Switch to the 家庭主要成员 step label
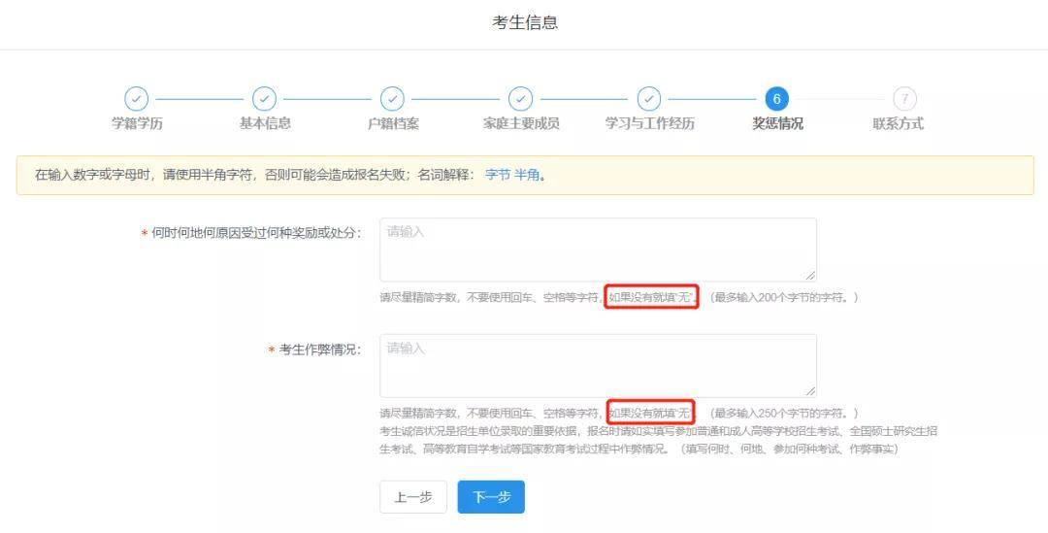Image resolution: width=1048 pixels, height=533 pixels. pyautogui.click(x=521, y=123)
